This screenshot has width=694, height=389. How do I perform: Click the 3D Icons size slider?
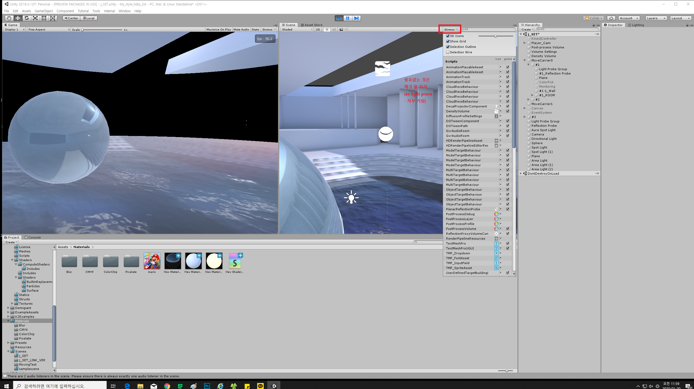(495, 36)
